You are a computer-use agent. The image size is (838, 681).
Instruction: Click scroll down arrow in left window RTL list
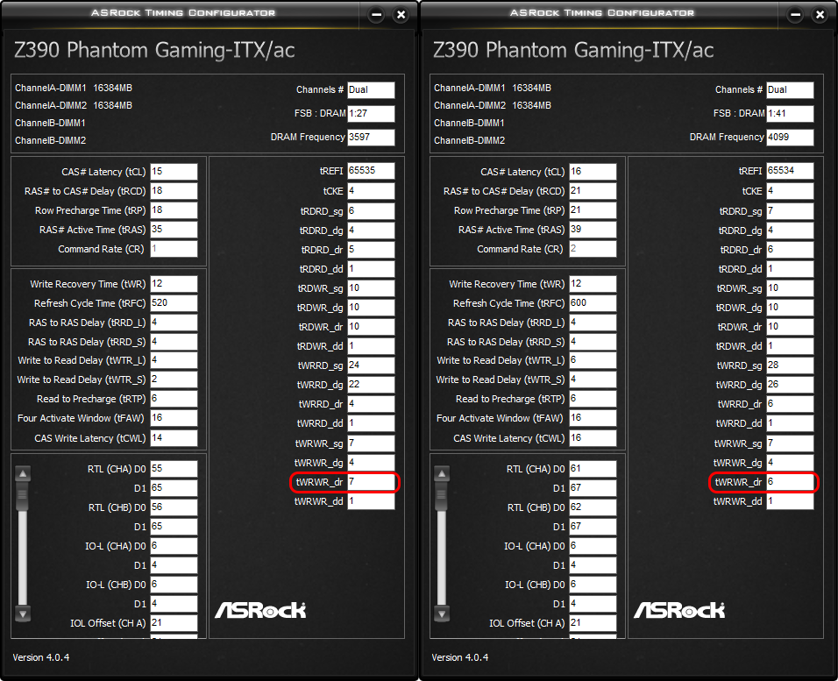[x=23, y=614]
